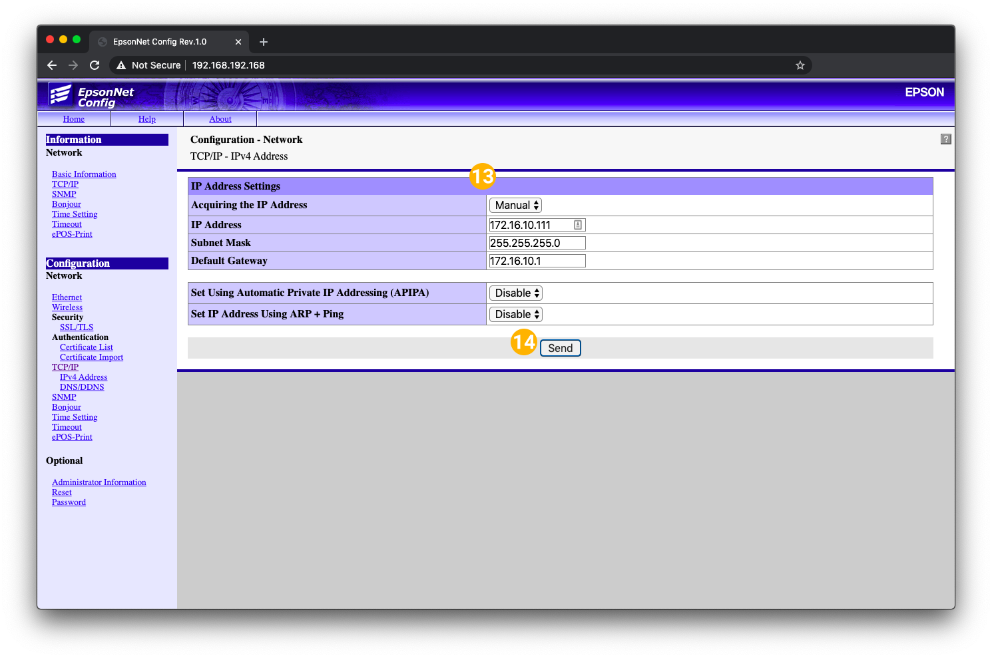Screen dimensions: 992x658
Task: Click the contact icon in IP Address field
Action: [578, 225]
